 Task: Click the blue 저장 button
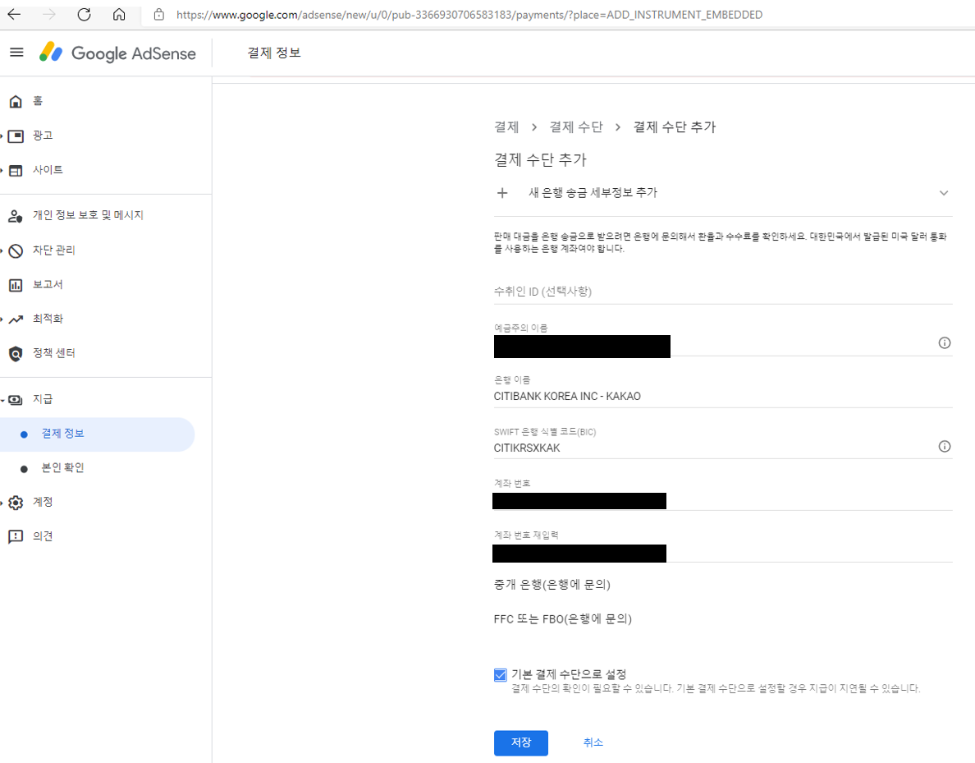pos(520,742)
